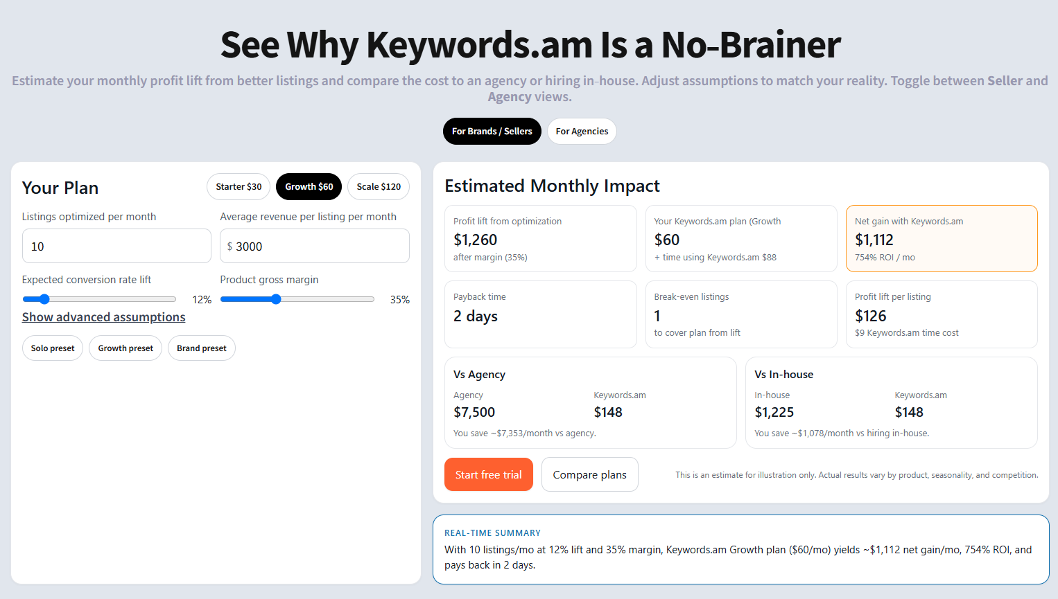Click the conversion rate lift slider handle

[44, 299]
